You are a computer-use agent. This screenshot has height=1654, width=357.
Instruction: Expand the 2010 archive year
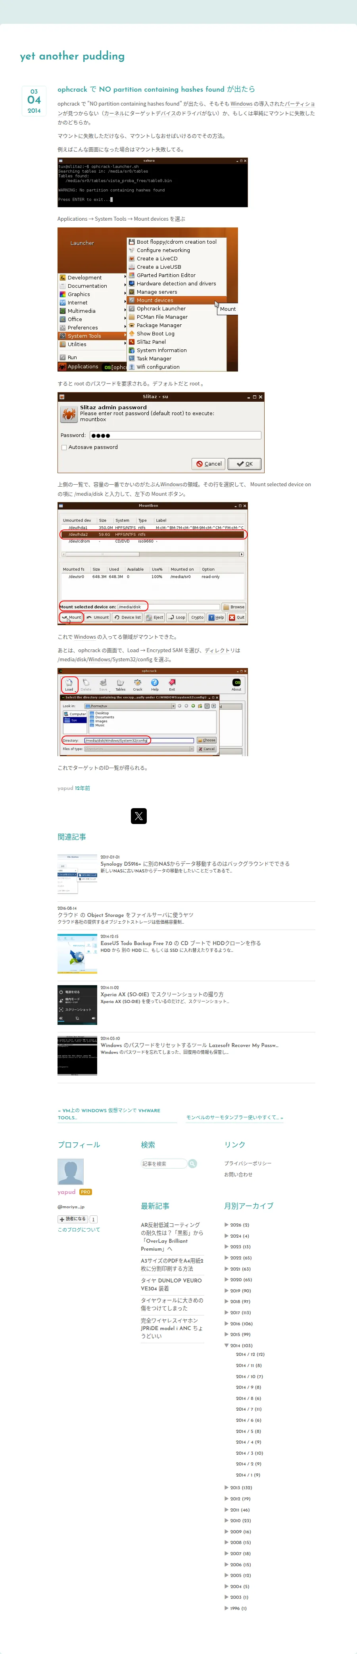point(226,1521)
